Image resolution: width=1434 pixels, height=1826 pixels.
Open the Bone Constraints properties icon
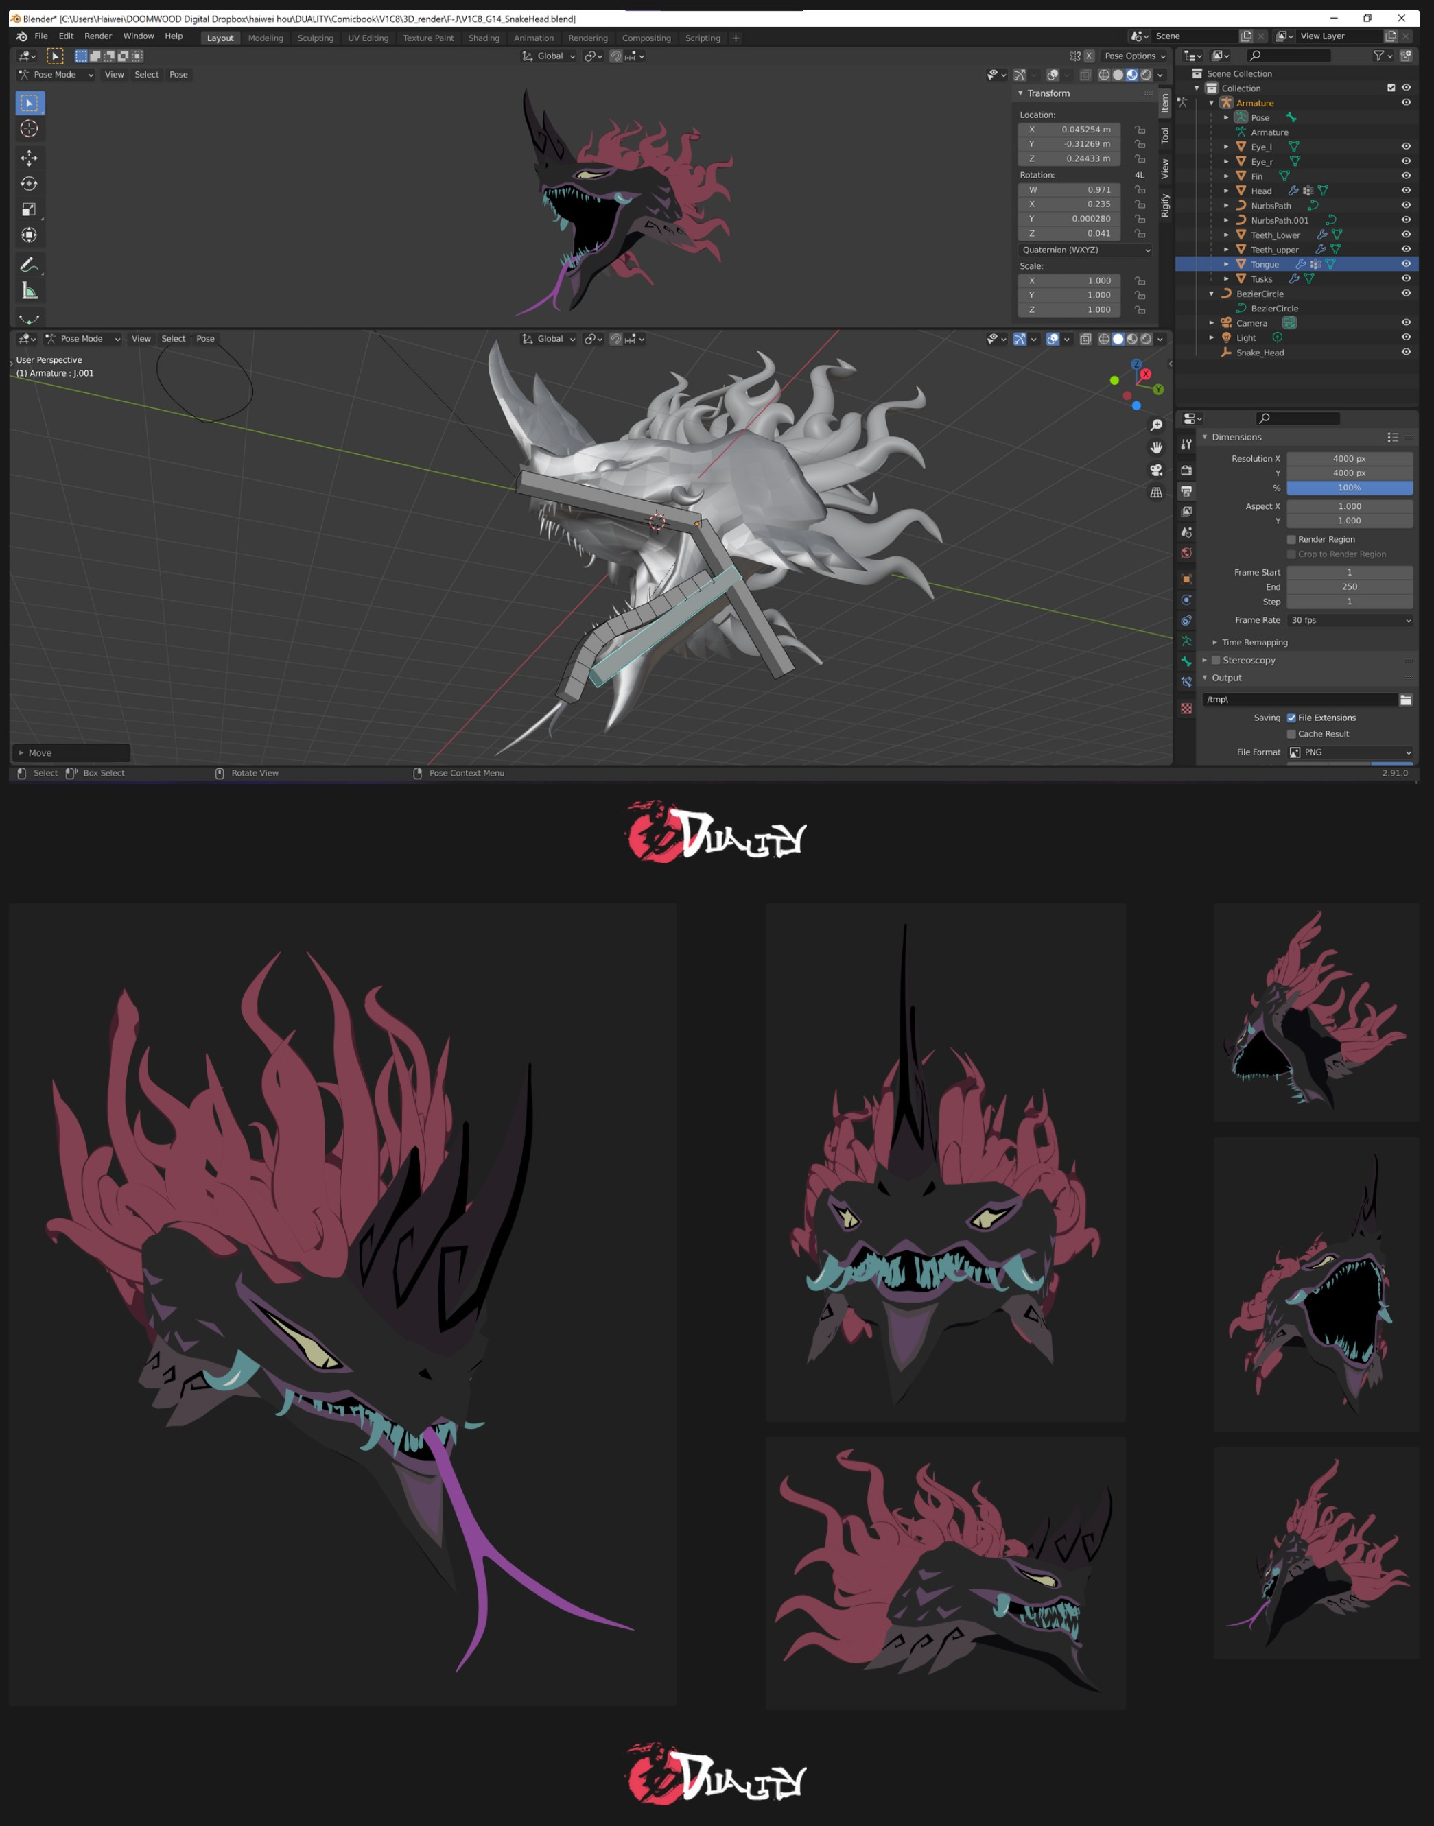1186,683
